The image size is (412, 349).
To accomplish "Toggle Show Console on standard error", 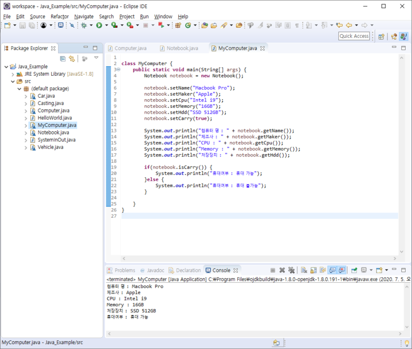I will click(x=342, y=270).
